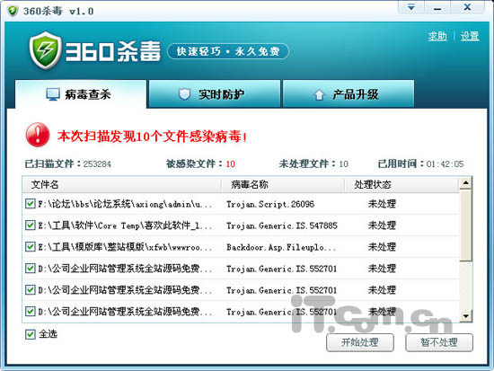Uncheck the F:\论坛\bbs file row checkbox

(x=30, y=204)
